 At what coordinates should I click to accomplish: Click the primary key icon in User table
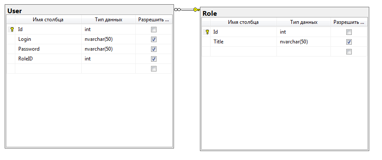(x=12, y=29)
